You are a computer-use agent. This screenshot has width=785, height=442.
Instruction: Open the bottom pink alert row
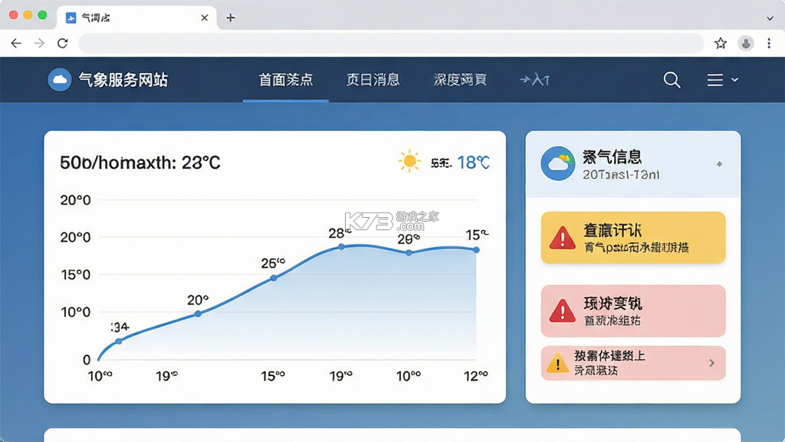pyautogui.click(x=632, y=363)
